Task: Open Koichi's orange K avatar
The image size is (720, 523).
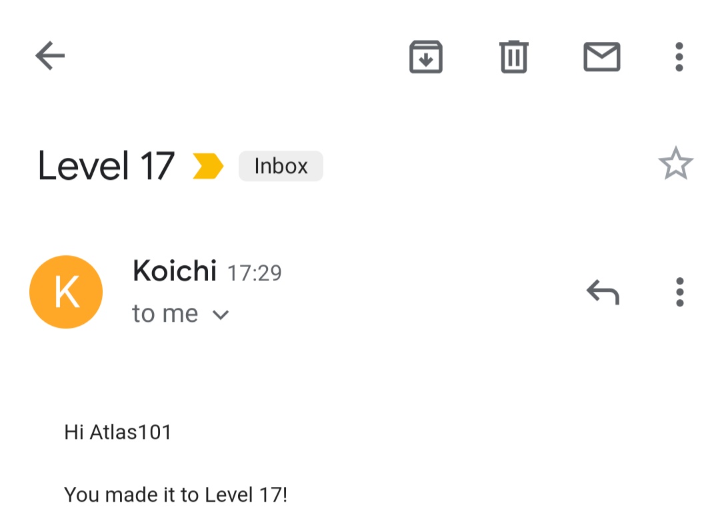Action: pos(66,292)
